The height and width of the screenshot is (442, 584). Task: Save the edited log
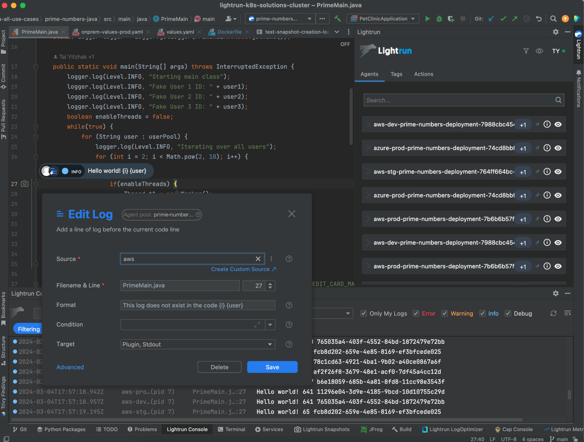click(272, 367)
